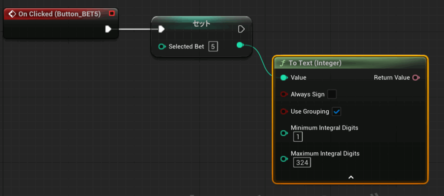Screen dimensions: 444x196
Task: Select the On Clicked (Button_BET5) event title
Action: 59,14
